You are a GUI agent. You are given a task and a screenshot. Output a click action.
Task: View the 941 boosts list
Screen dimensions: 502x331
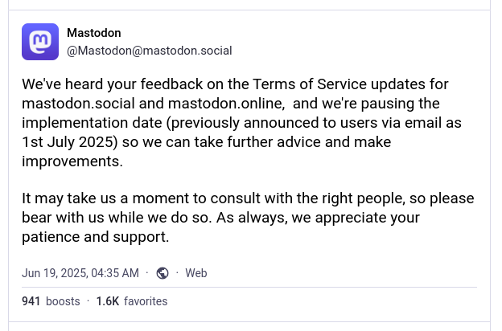[51, 301]
